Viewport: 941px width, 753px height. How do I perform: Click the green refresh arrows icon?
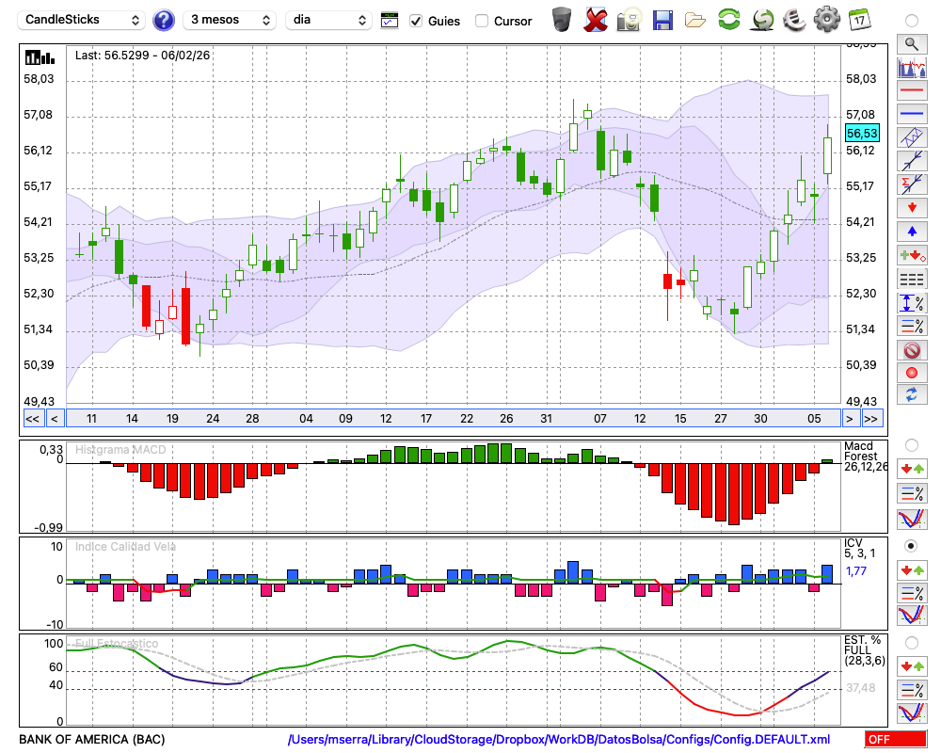(728, 20)
